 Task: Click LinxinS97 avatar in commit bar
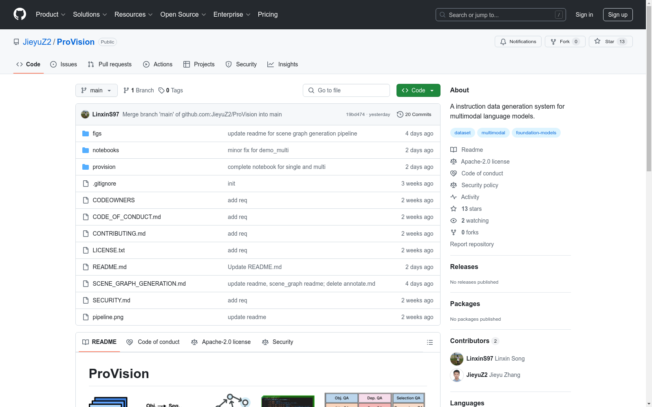pos(85,114)
